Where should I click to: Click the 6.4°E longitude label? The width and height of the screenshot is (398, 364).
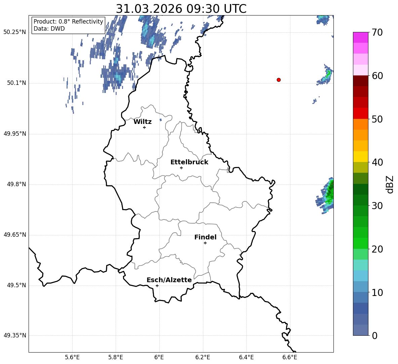(246, 357)
